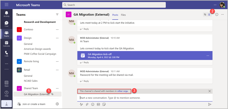Image resolution: width=228 pixels, height=109 pixels.
Task: Open the Apps store icon
Action: coord(7,84)
